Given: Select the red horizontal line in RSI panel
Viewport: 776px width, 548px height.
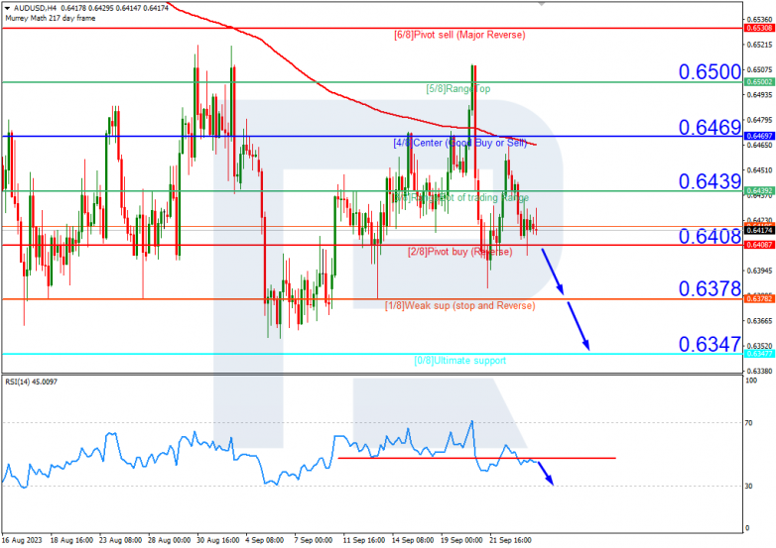Looking at the screenshot, I should click(x=476, y=458).
